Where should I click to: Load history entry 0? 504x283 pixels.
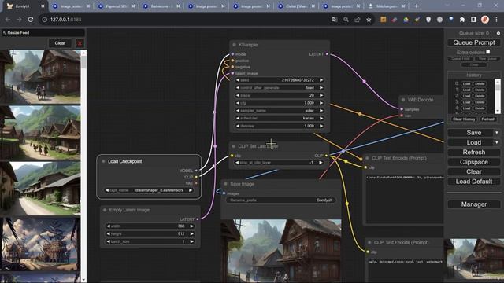point(466,84)
